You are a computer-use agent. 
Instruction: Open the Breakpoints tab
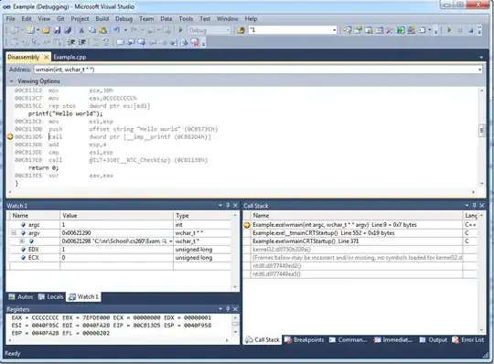click(304, 339)
